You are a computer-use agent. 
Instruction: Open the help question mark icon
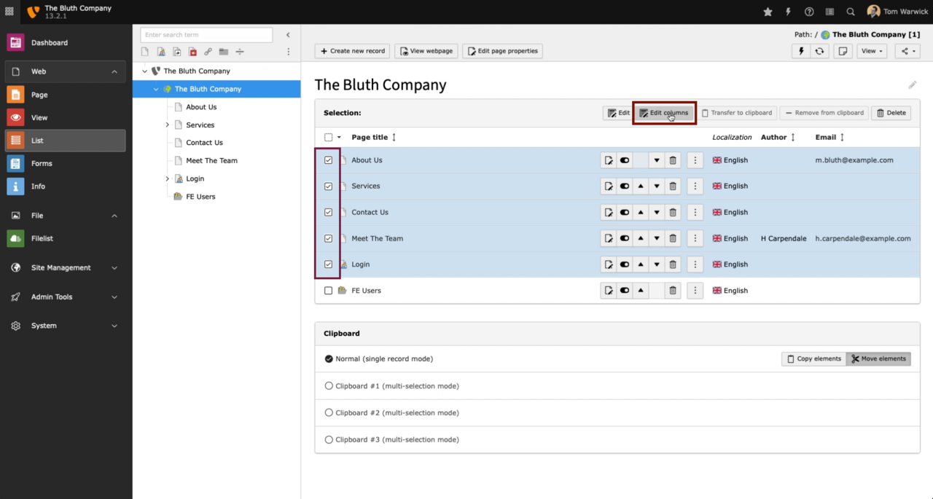click(809, 12)
